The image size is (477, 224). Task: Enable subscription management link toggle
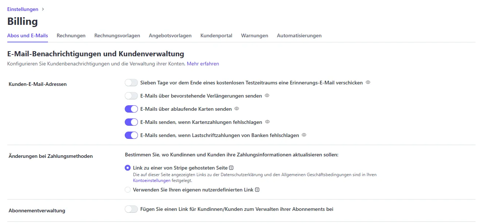click(131, 208)
